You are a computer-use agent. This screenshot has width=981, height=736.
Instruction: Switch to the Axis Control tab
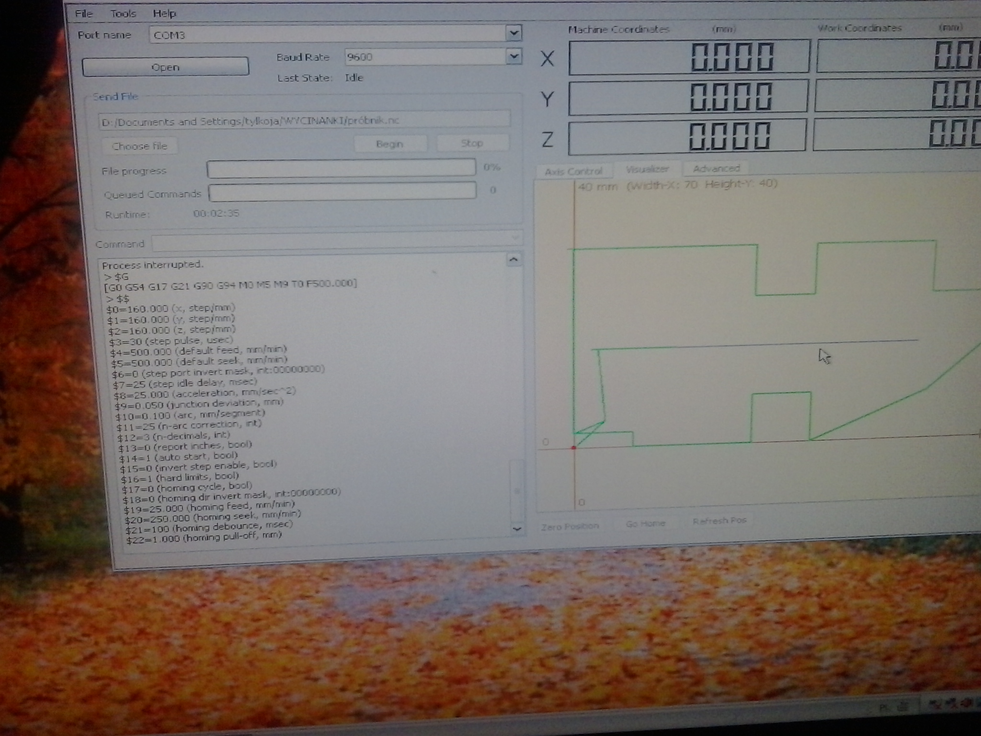click(x=573, y=172)
